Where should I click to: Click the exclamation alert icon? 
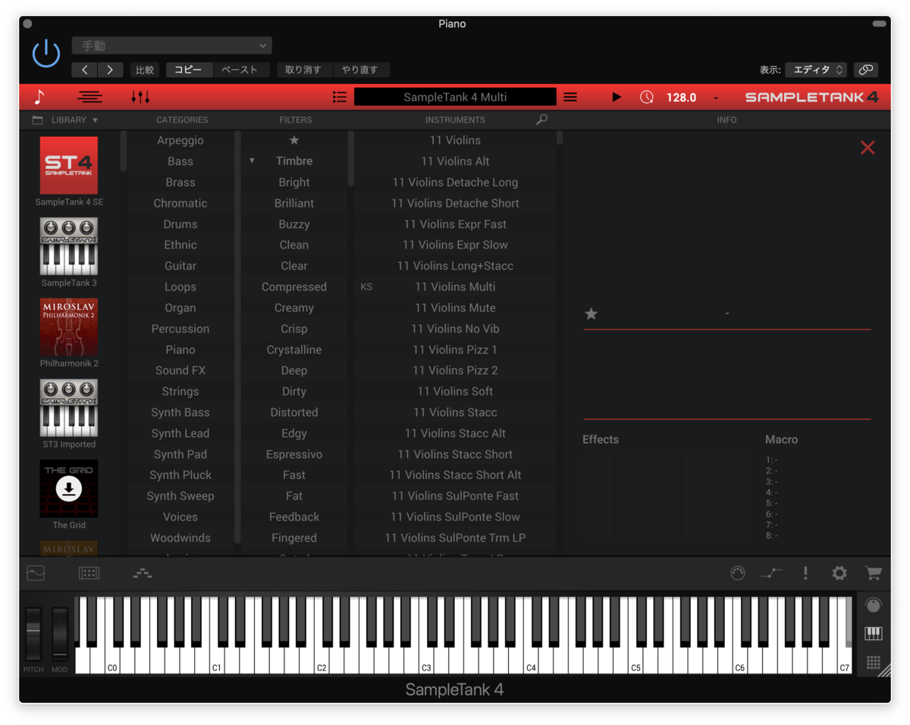tap(805, 573)
